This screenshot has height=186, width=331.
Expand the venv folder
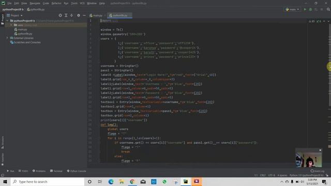tap(11, 25)
